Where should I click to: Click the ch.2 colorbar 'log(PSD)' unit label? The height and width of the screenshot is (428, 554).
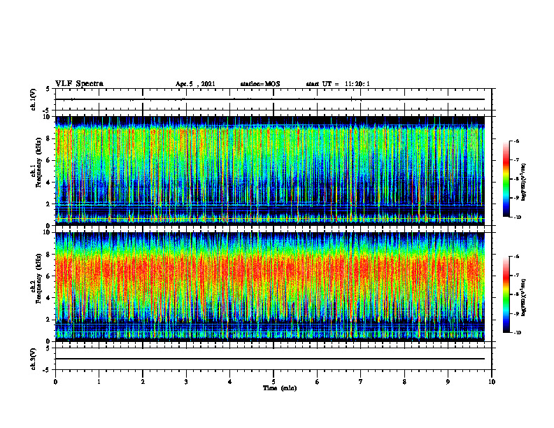(524, 298)
